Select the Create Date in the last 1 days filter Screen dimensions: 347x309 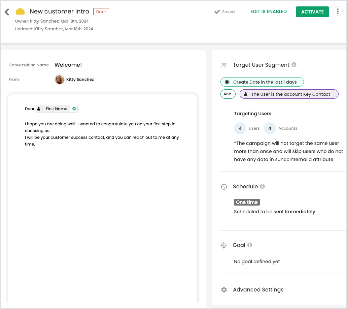[x=262, y=82]
